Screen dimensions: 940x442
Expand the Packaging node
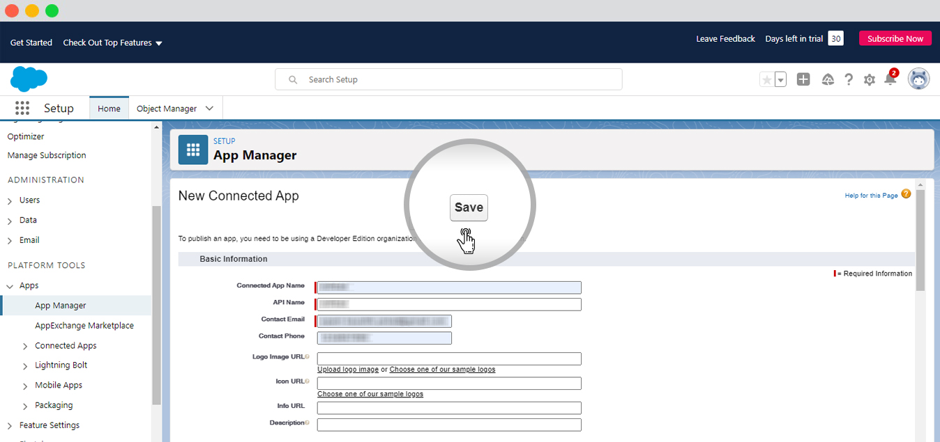(x=25, y=406)
